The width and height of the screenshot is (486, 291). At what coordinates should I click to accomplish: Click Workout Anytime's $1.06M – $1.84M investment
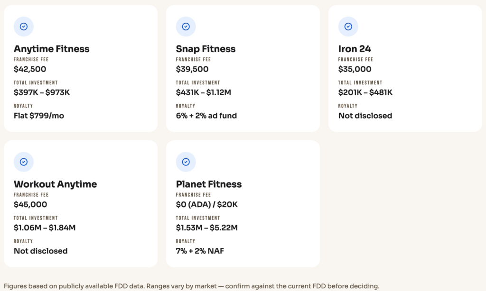45,227
